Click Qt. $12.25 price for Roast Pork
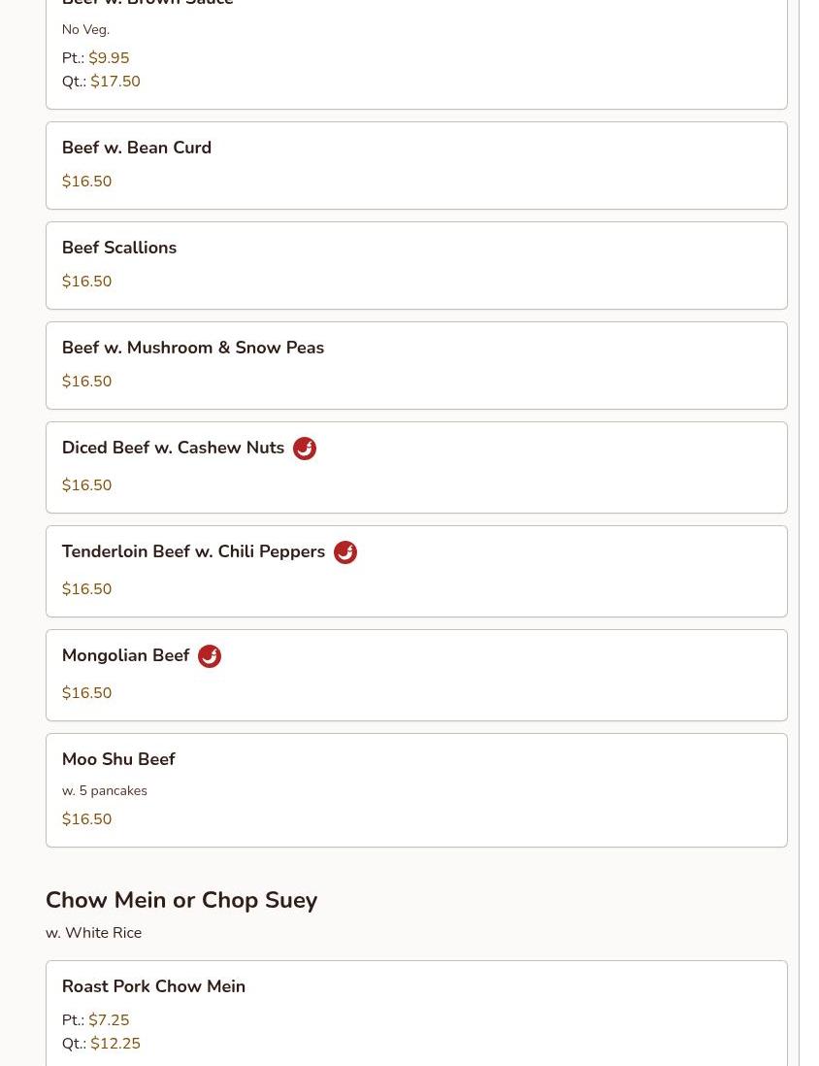The width and height of the screenshot is (819, 1066). coord(101,1044)
